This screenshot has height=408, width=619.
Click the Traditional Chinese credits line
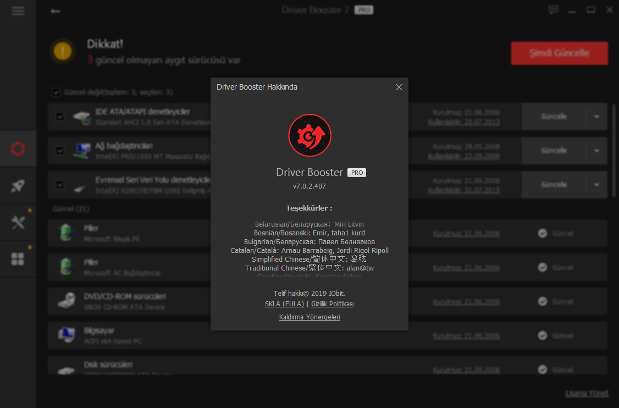pos(309,268)
